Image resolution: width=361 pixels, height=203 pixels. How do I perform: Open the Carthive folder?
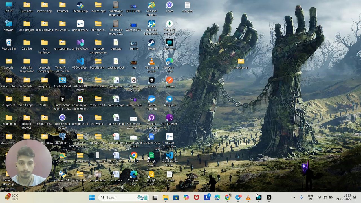(x=27, y=45)
